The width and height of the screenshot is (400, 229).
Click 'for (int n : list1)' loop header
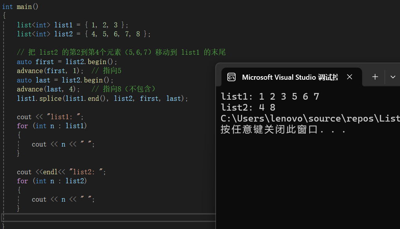(52, 126)
